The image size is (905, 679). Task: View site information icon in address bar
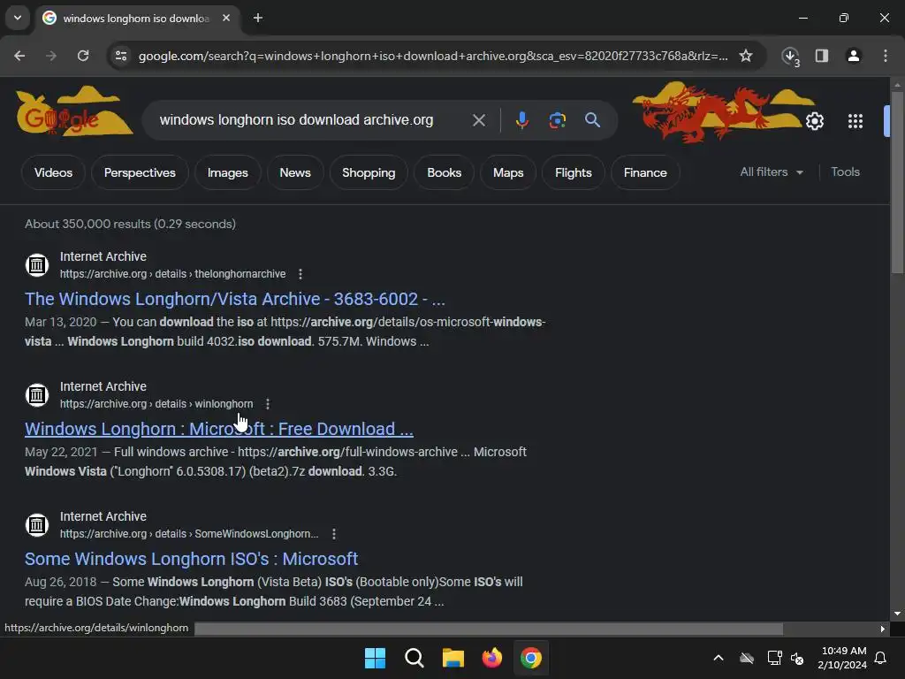(x=121, y=56)
